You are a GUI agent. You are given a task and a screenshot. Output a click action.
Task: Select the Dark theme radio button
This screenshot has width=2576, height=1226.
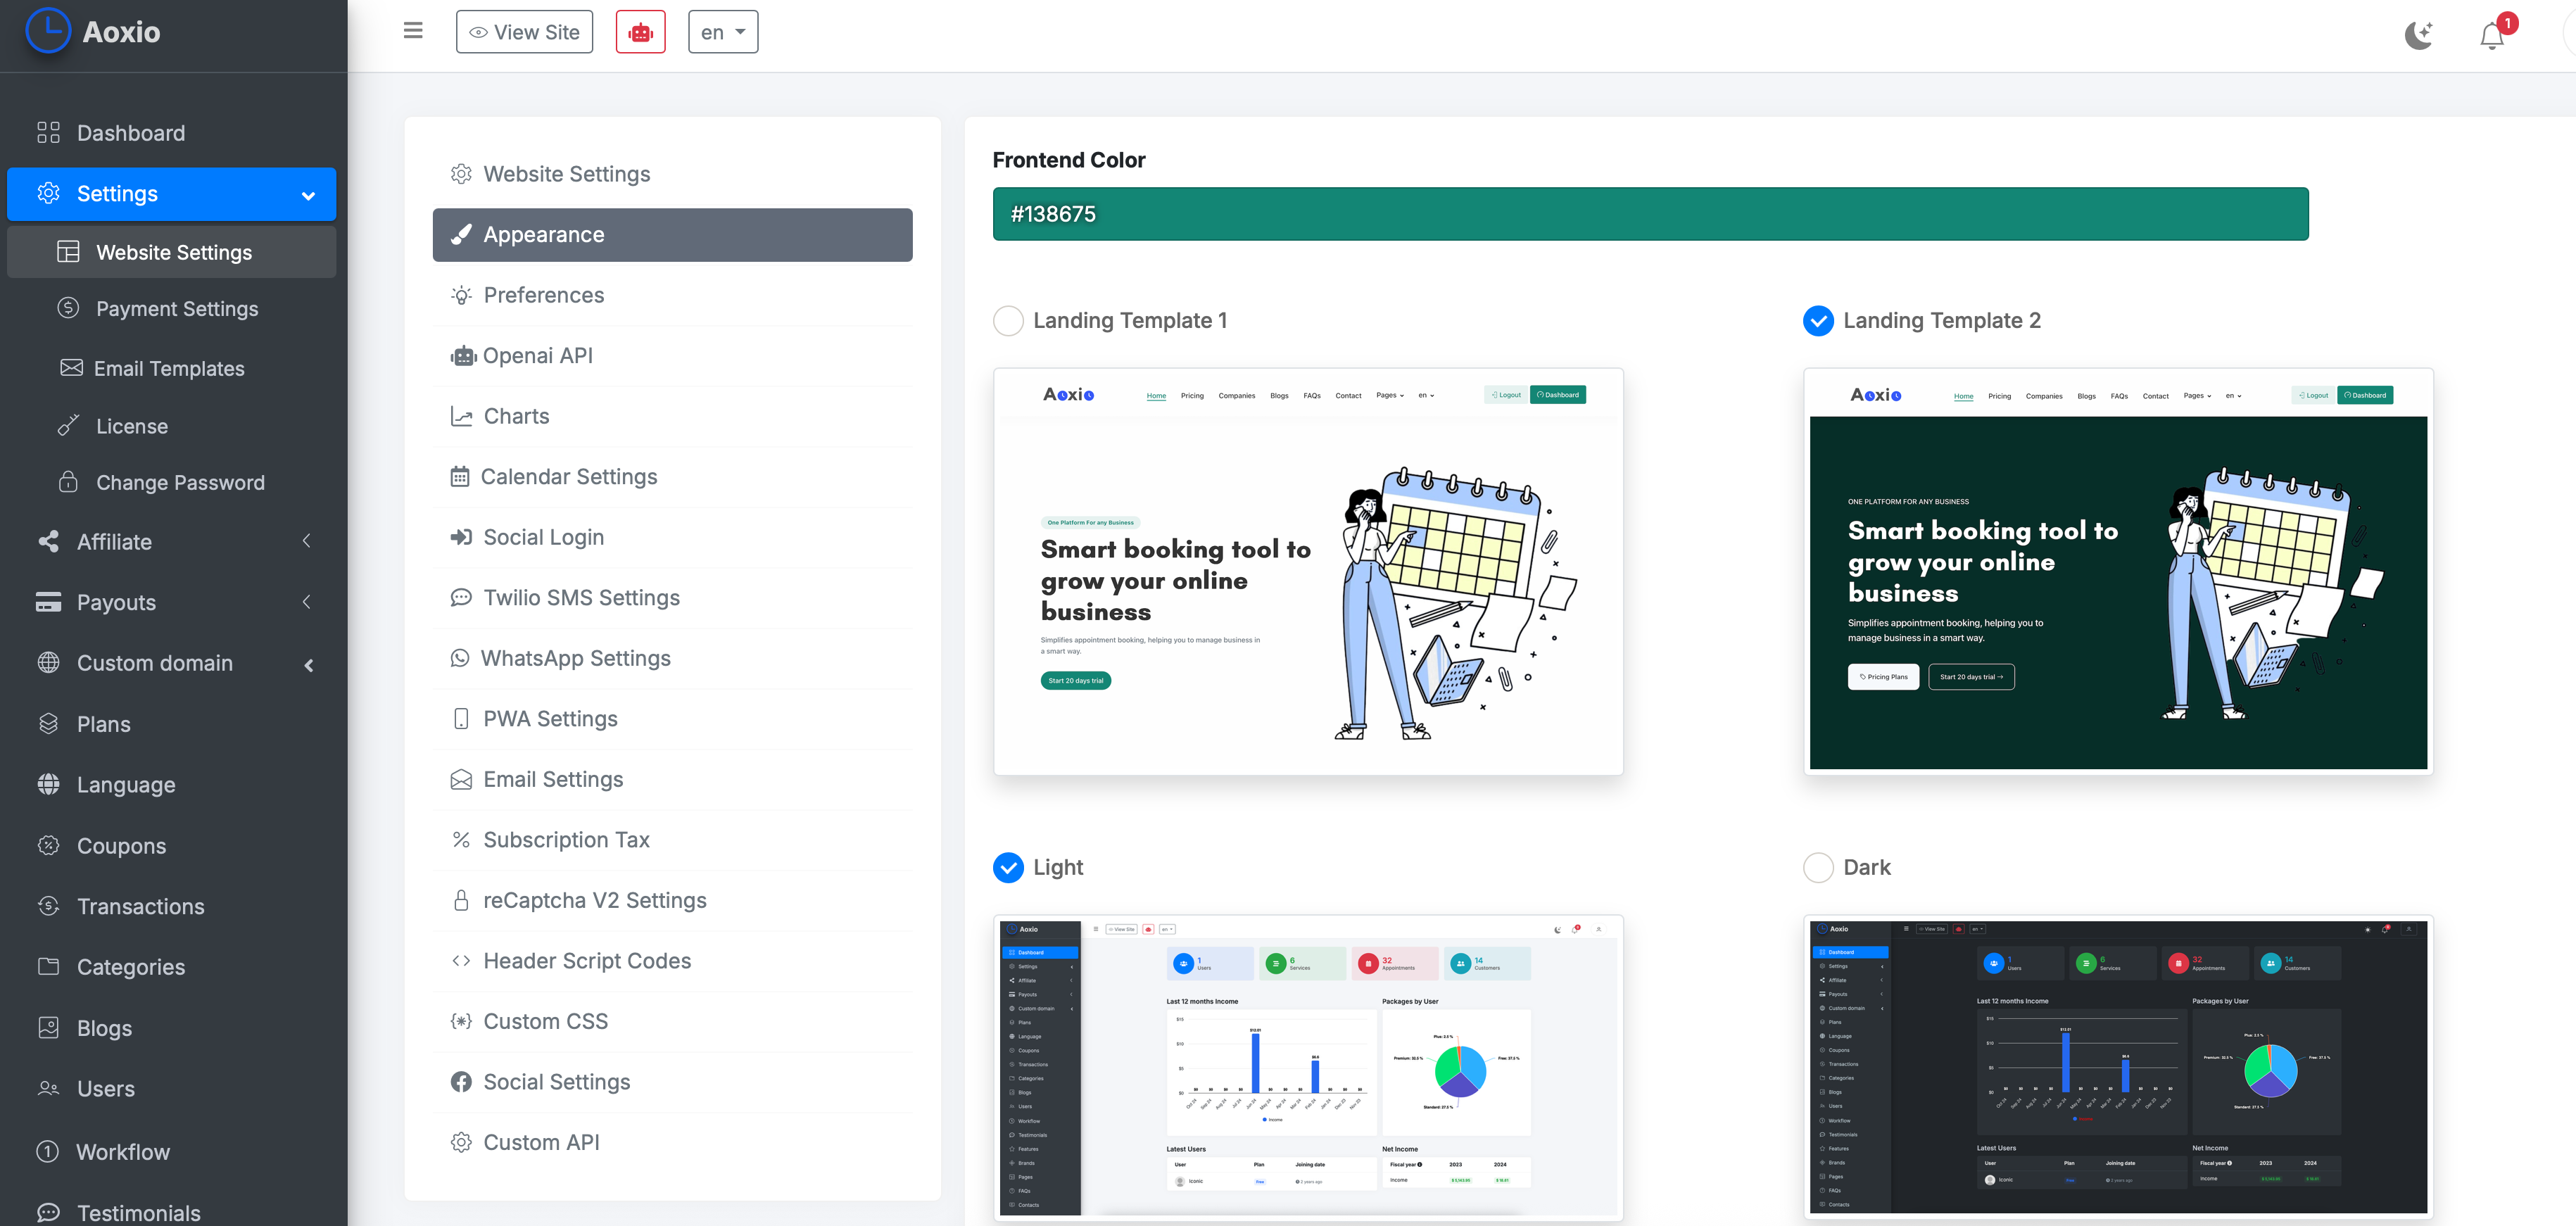click(x=1817, y=867)
